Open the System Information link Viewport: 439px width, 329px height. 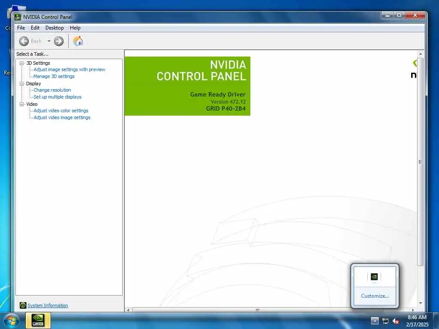coord(48,305)
